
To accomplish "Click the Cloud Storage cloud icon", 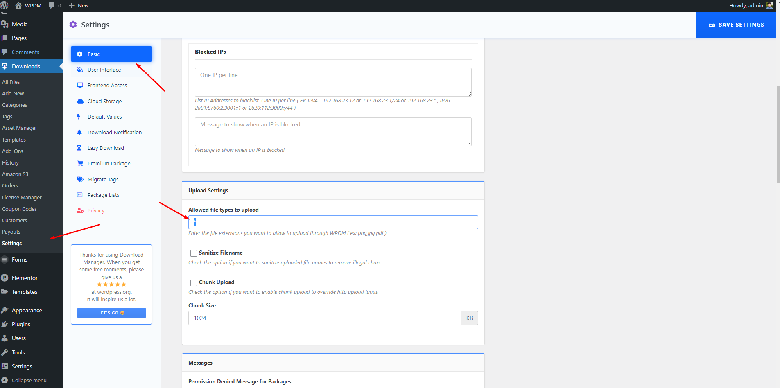I will (80, 101).
